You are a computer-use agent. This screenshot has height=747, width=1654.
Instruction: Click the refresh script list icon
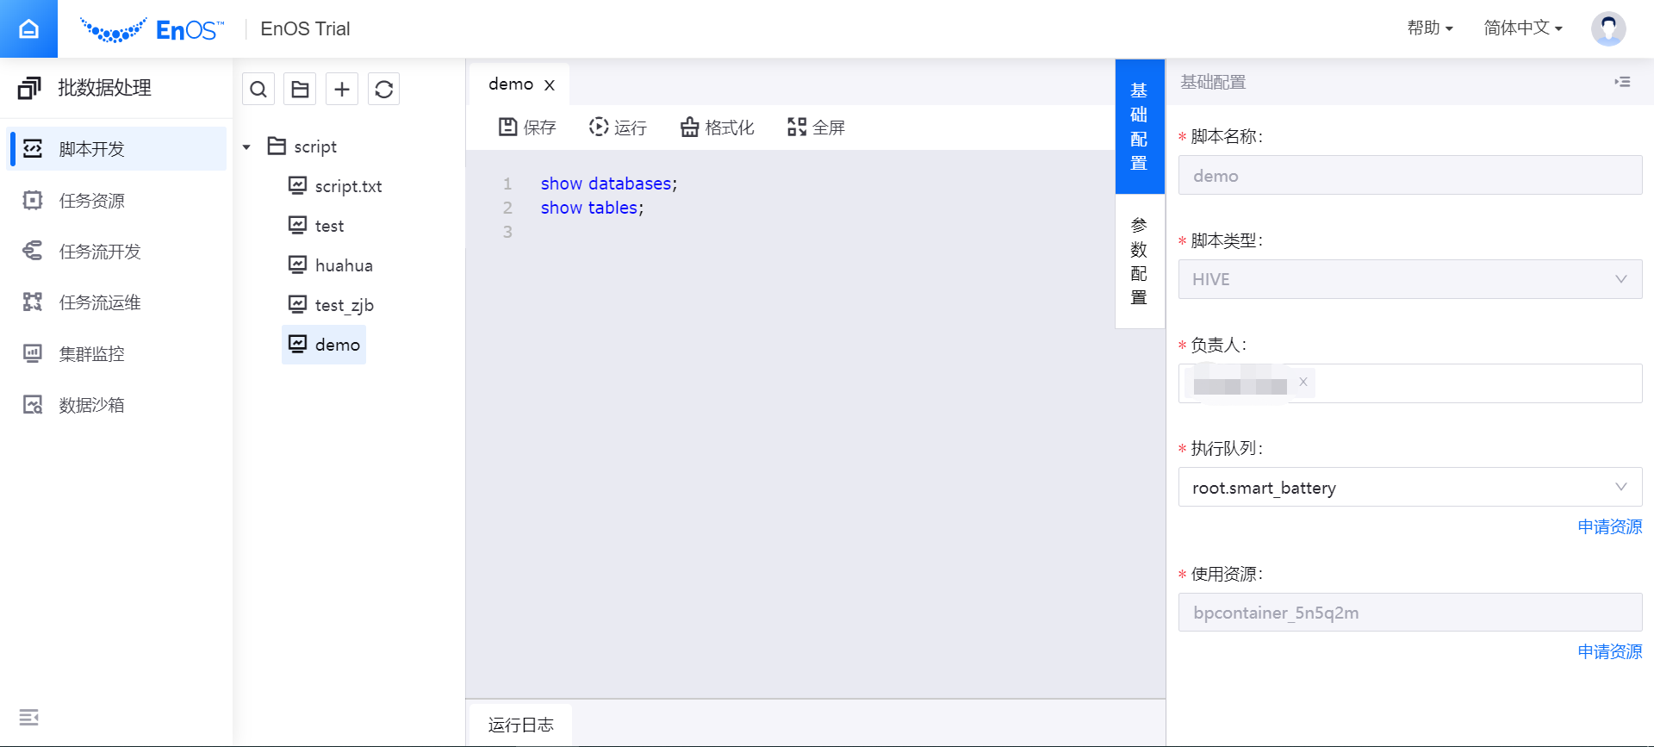pos(384,89)
